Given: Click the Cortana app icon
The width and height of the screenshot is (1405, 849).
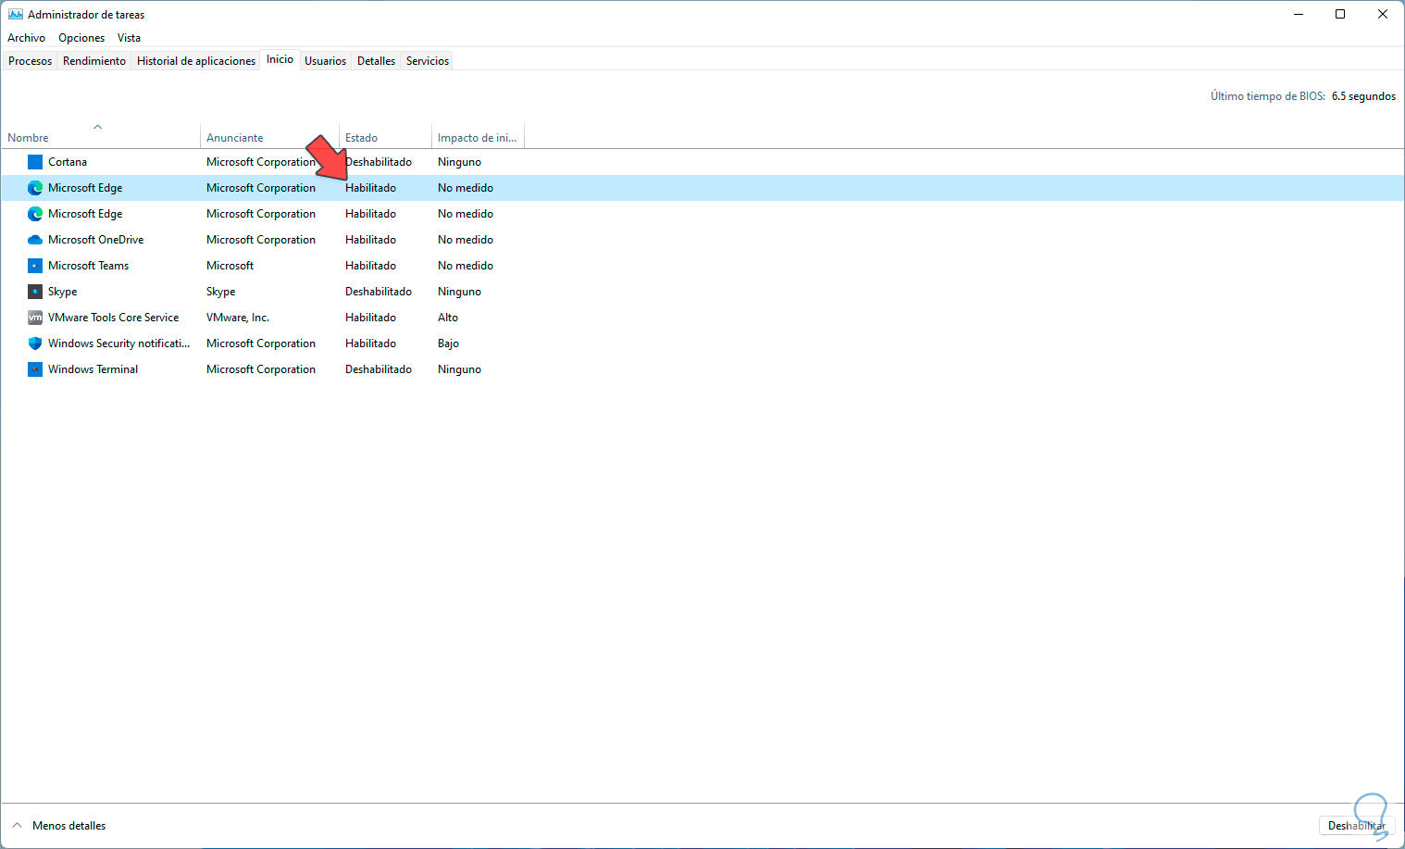Looking at the screenshot, I should tap(35, 162).
